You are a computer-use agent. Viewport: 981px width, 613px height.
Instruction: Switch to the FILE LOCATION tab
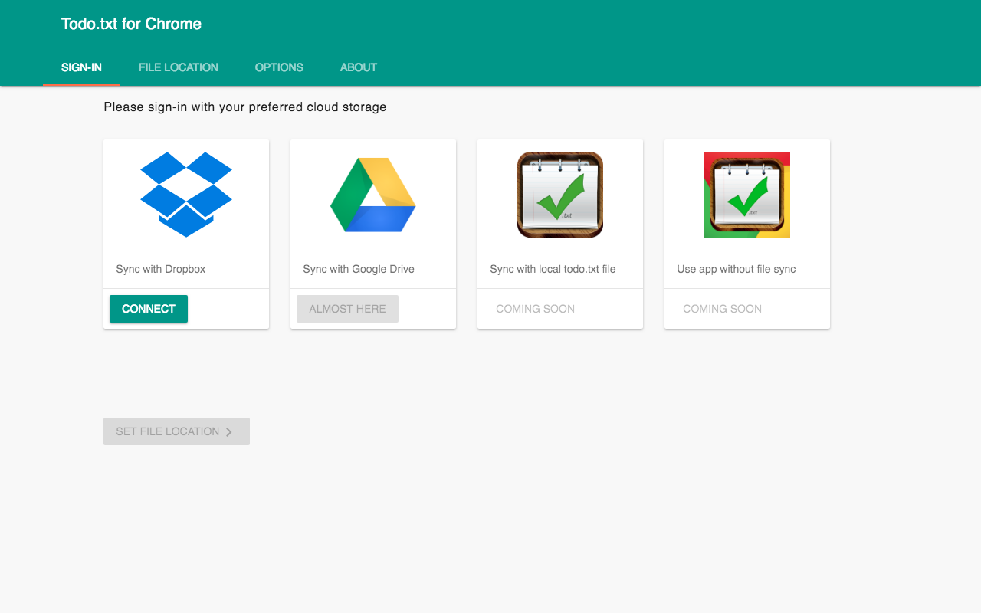click(x=178, y=67)
